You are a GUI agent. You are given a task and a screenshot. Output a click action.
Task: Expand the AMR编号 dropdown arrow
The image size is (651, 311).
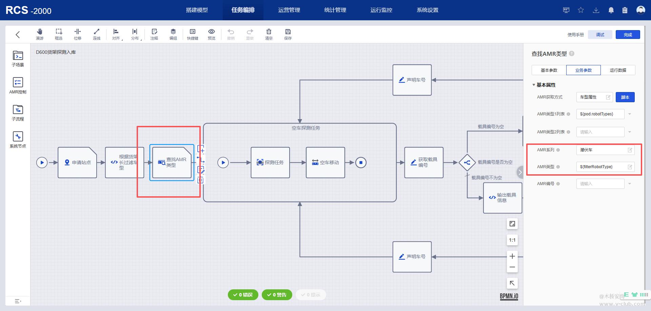(630, 184)
